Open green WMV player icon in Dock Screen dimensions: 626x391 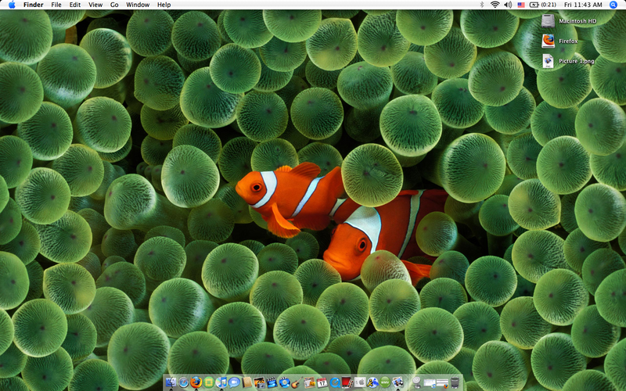[385, 382]
